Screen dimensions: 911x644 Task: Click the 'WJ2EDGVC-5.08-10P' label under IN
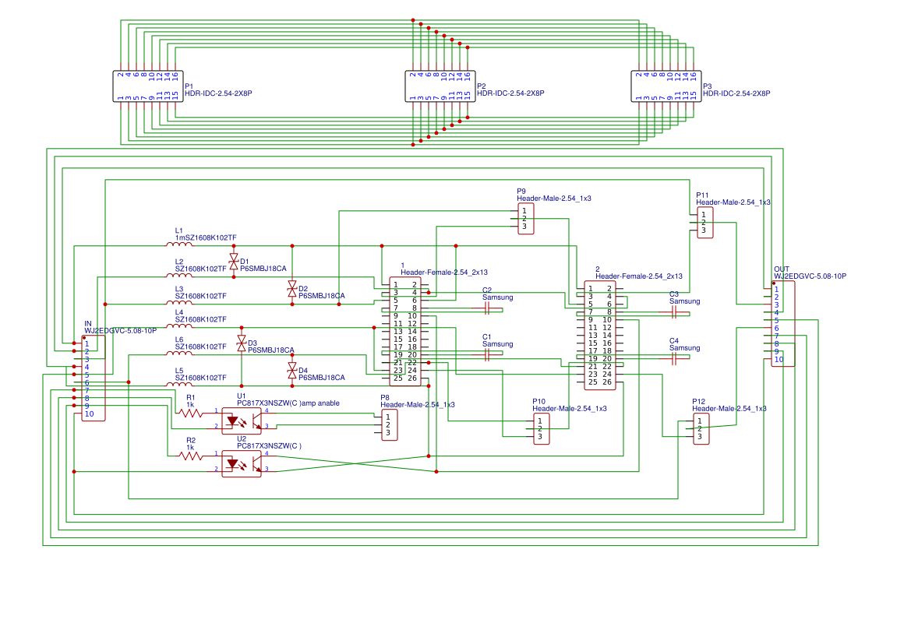pos(120,331)
